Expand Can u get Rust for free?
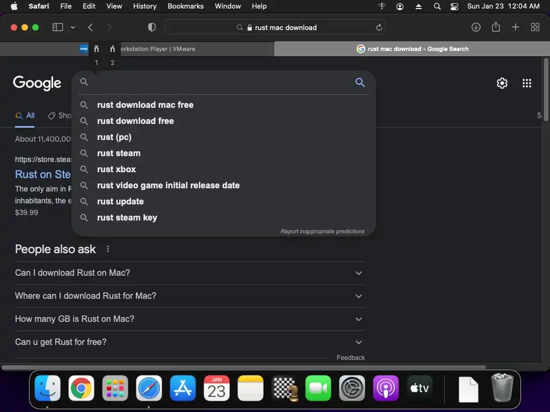Viewport: 550px width, 412px height. tap(190, 342)
